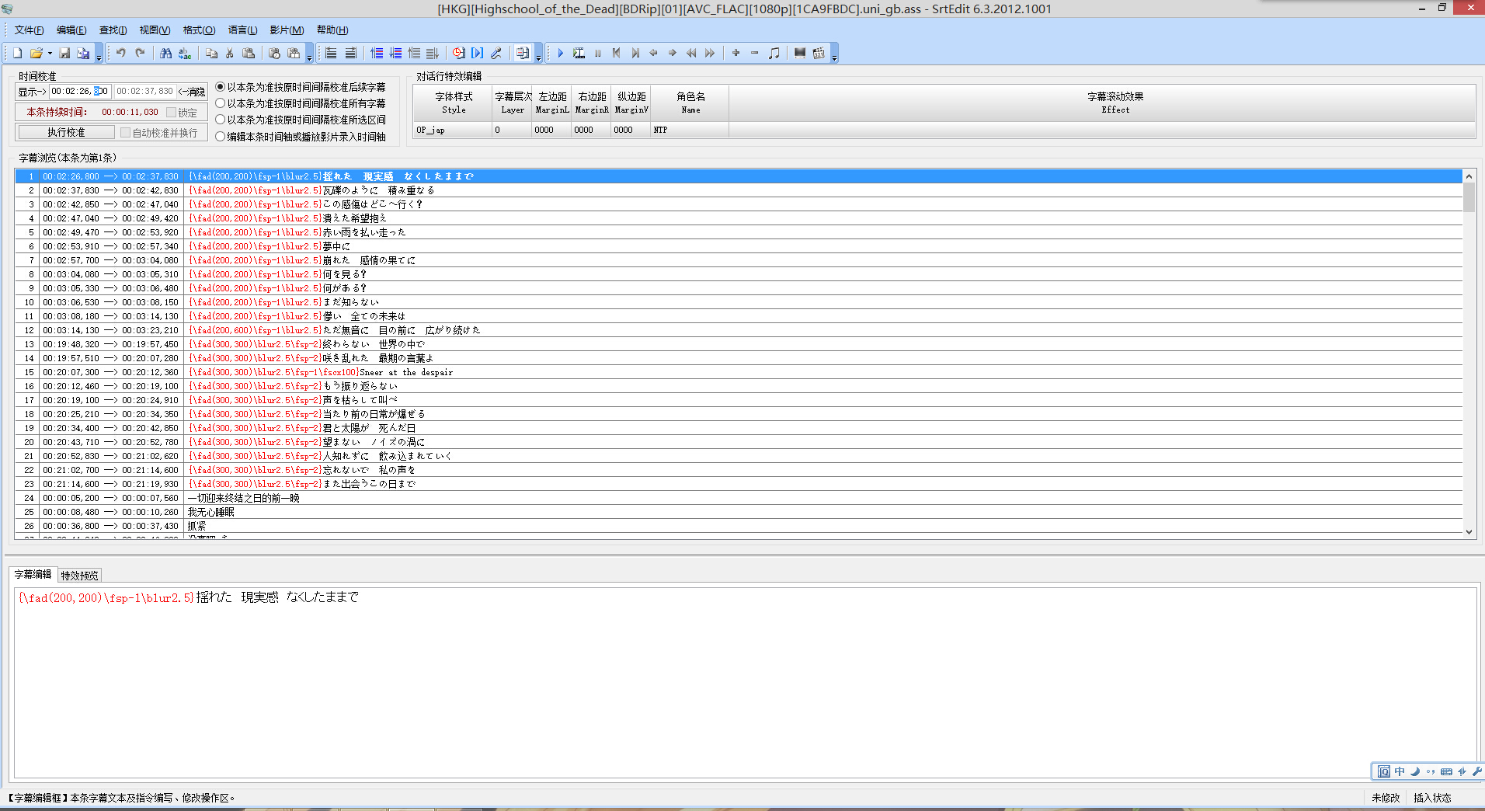1485x811 pixels.
Task: Switch to the 特效预览 tab
Action: pyautogui.click(x=80, y=575)
